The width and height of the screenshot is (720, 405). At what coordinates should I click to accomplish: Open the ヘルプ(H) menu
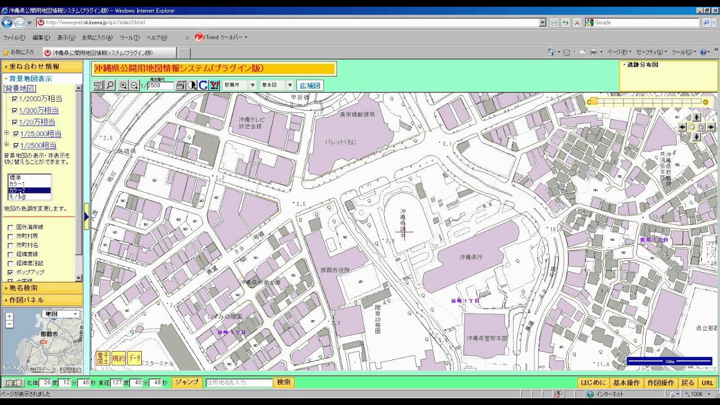pos(157,38)
